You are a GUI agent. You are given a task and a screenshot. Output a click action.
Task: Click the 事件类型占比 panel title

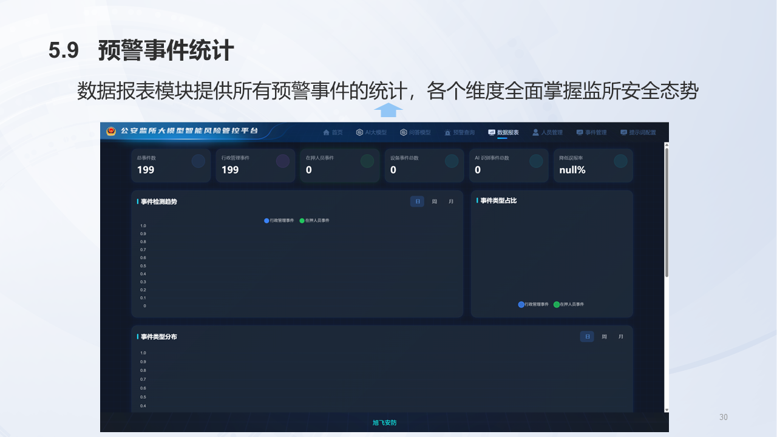tap(498, 200)
